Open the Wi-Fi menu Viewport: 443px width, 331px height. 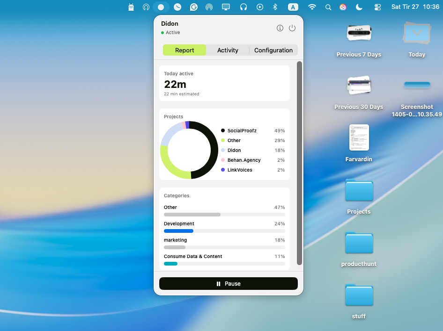point(312,7)
